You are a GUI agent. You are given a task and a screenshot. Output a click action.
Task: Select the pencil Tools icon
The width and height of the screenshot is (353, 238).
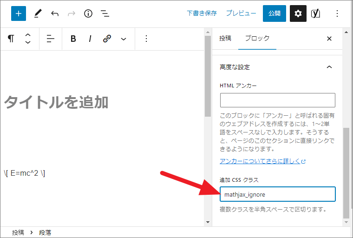(38, 13)
